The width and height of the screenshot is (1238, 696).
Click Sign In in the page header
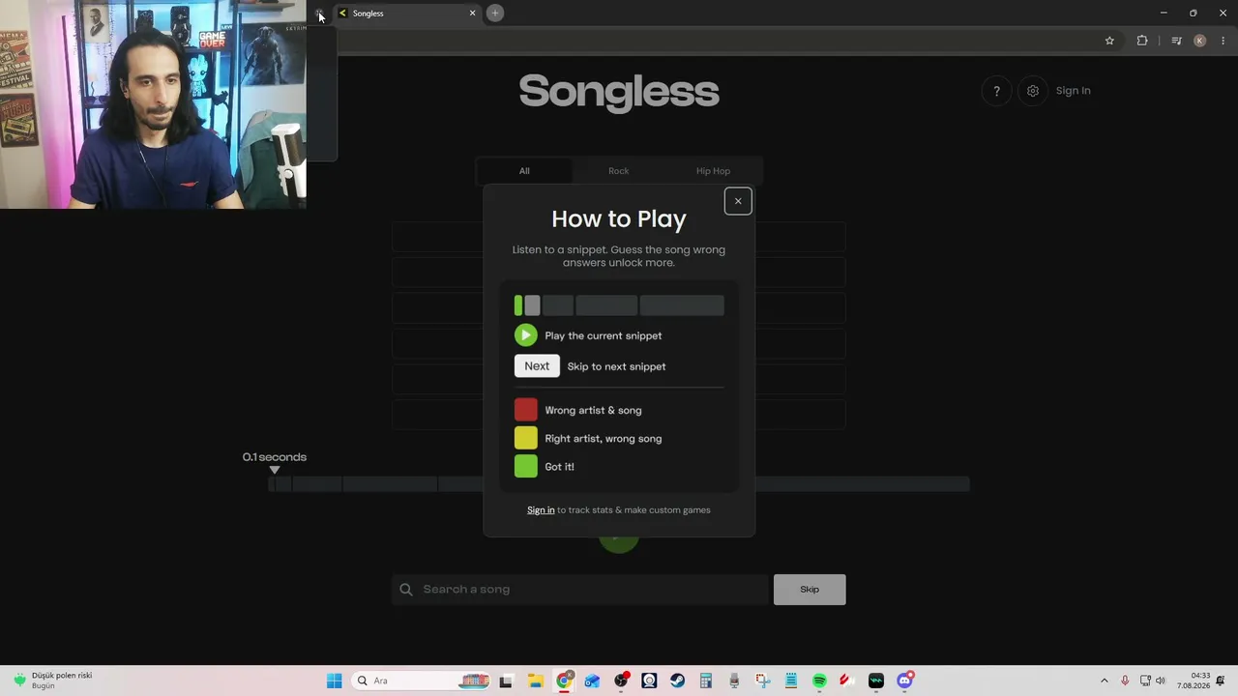pyautogui.click(x=1073, y=91)
